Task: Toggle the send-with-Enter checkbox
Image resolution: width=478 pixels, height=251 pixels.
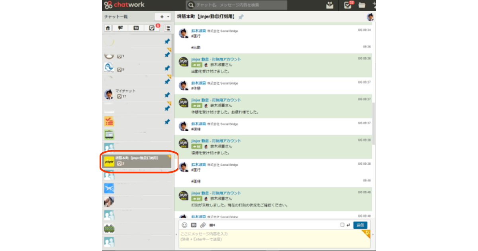Action: click(342, 225)
